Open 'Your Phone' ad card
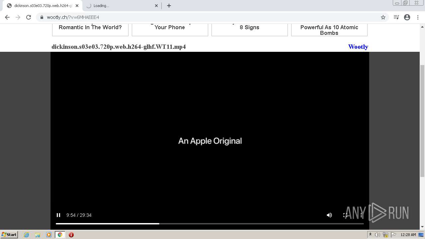The image size is (425, 239). pos(170,30)
